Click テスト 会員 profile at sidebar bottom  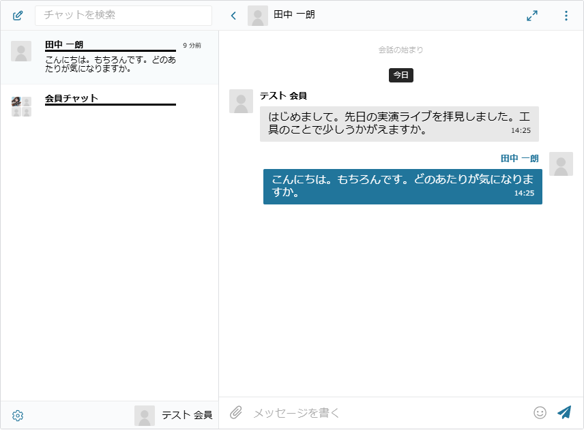coord(173,415)
